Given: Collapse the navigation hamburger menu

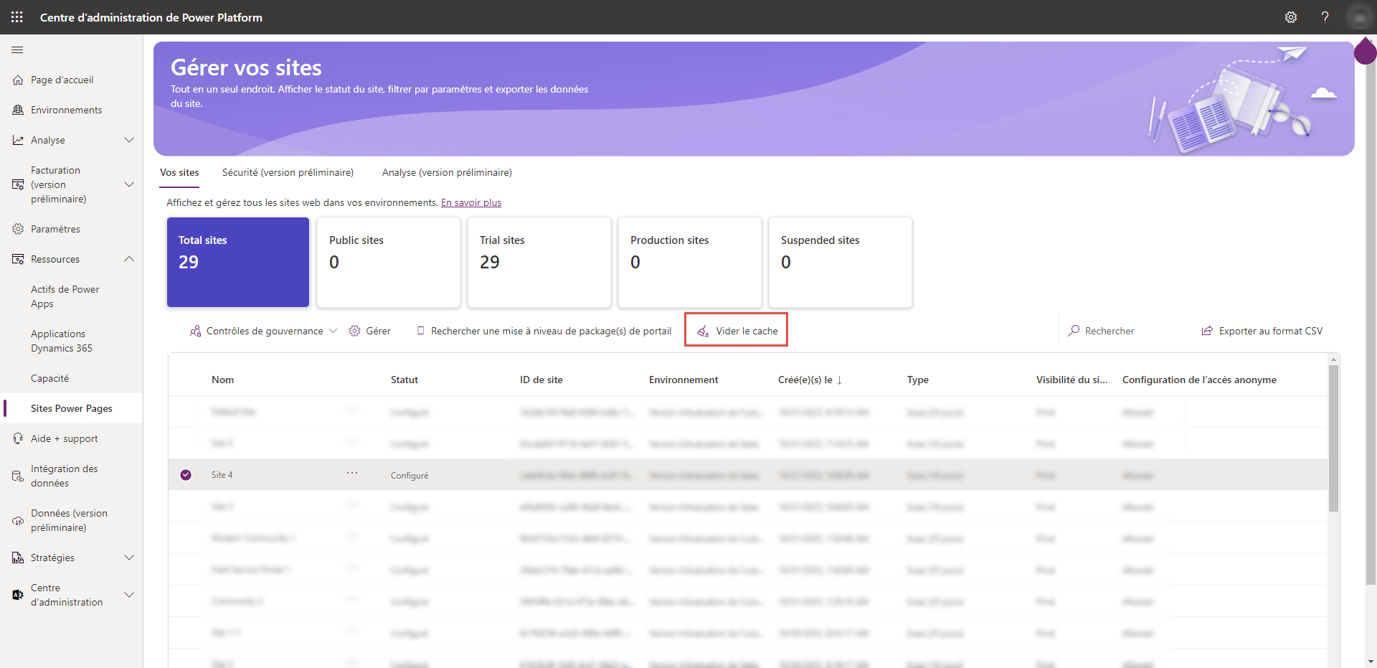Looking at the screenshot, I should coord(17,50).
